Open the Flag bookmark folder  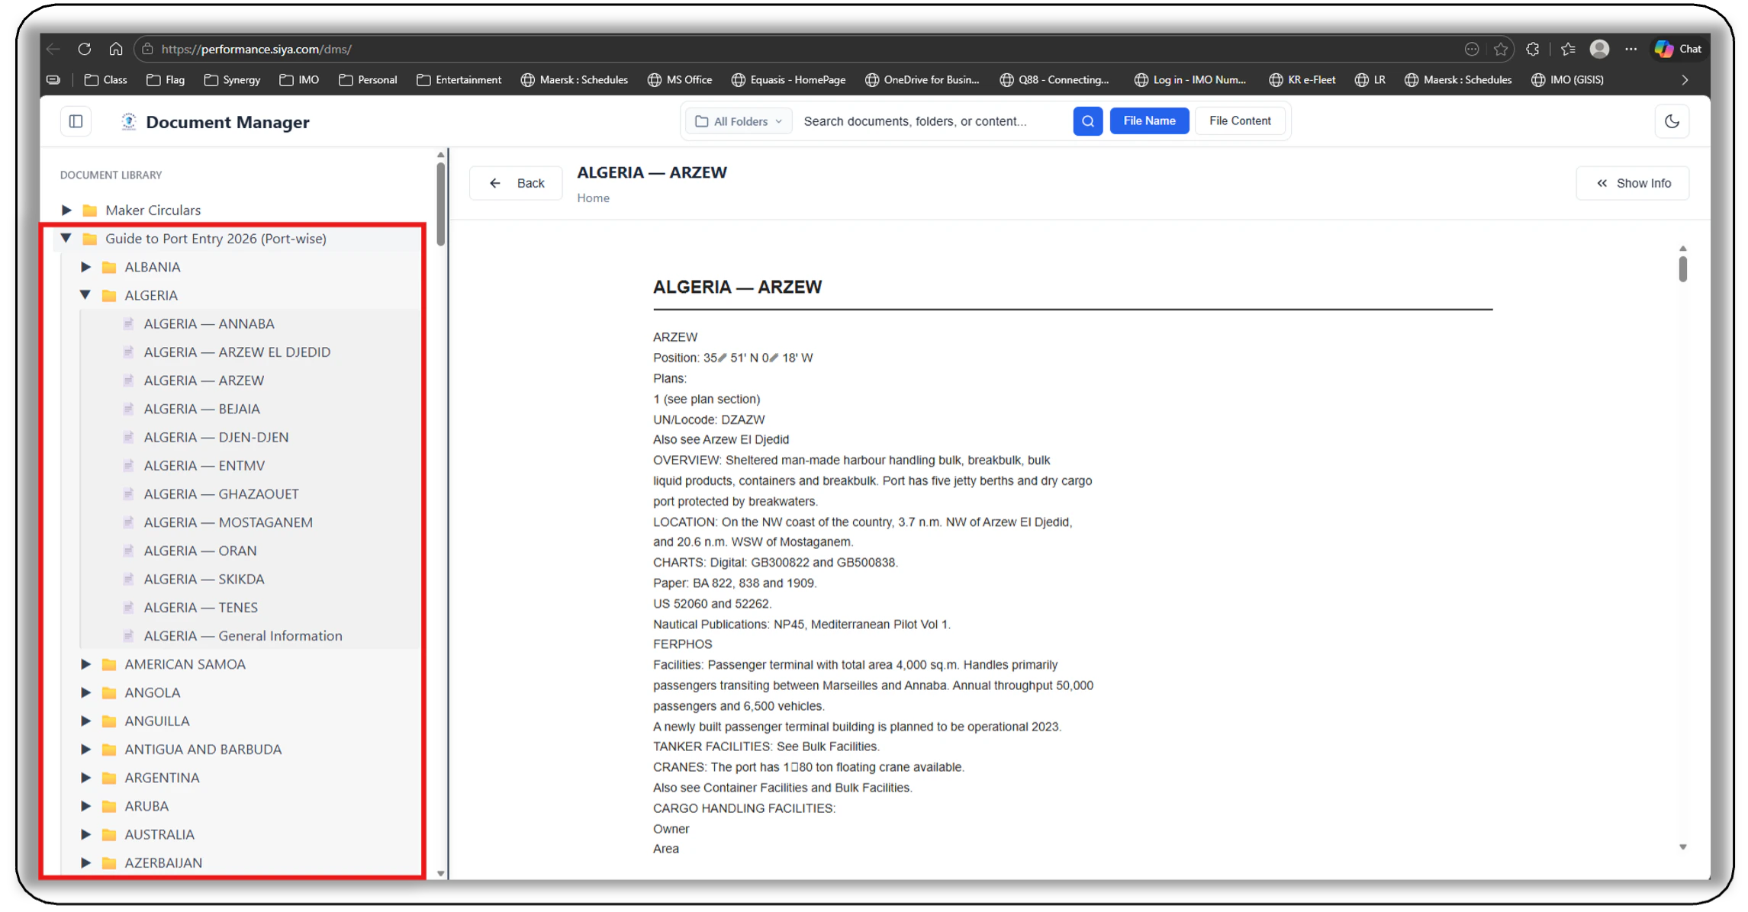pos(166,80)
